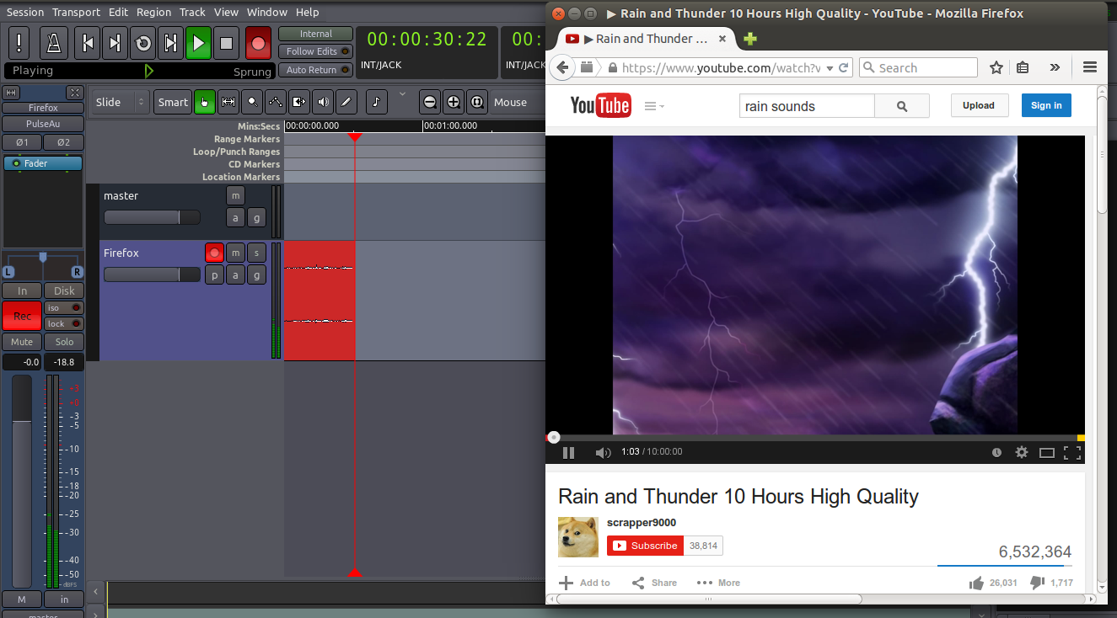This screenshot has height=618, width=1117.
Task: Toggle the global record button in Ardour
Action: (x=258, y=42)
